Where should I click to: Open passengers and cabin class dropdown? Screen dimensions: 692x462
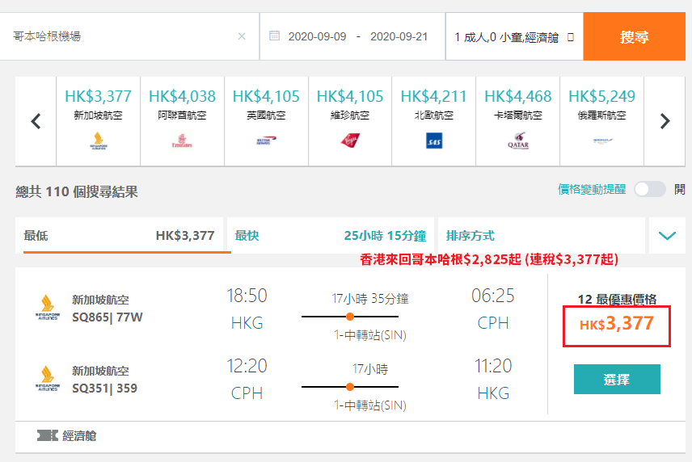pyautogui.click(x=514, y=36)
